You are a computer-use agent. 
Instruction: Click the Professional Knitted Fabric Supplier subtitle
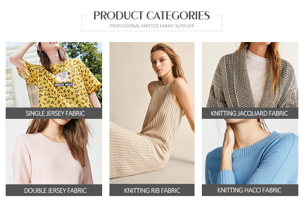tap(152, 26)
